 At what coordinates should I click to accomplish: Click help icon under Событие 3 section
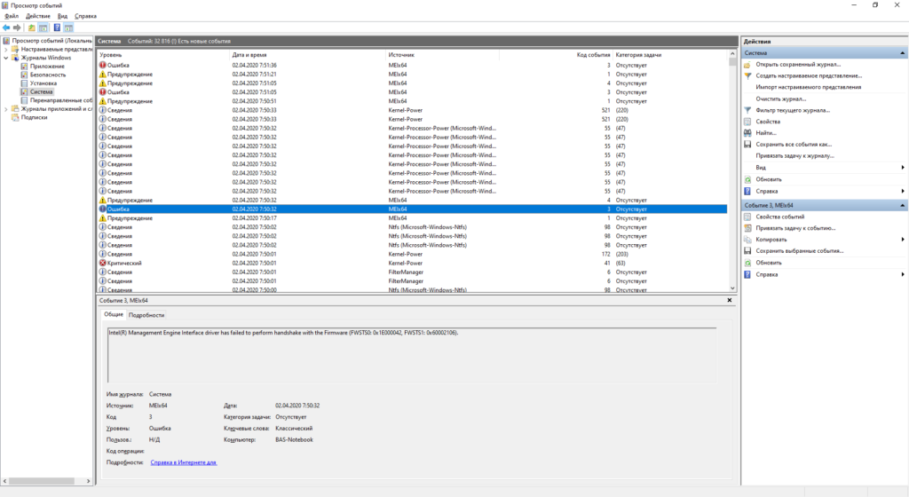[x=747, y=274]
